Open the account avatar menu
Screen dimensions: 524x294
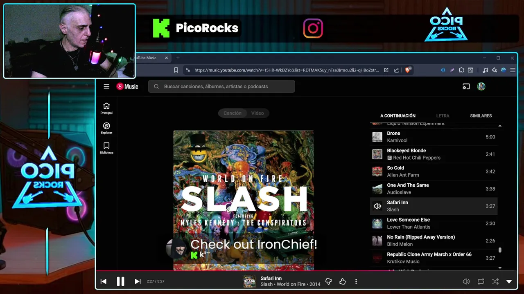481,86
